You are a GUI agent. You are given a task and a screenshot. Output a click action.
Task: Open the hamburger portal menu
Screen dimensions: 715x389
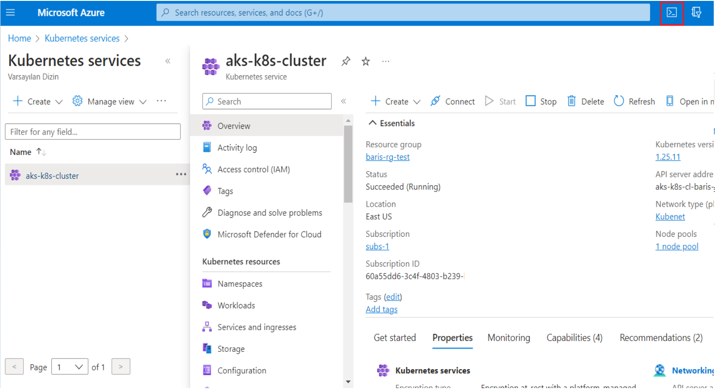[11, 13]
